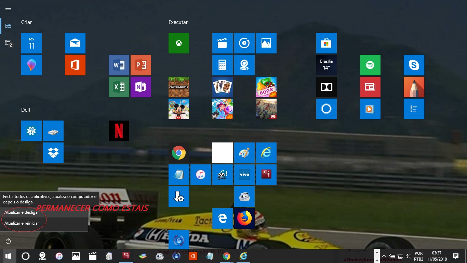Screen dimensions: 467x263
Task: Open the Internet Explorer tile
Action: point(266,153)
